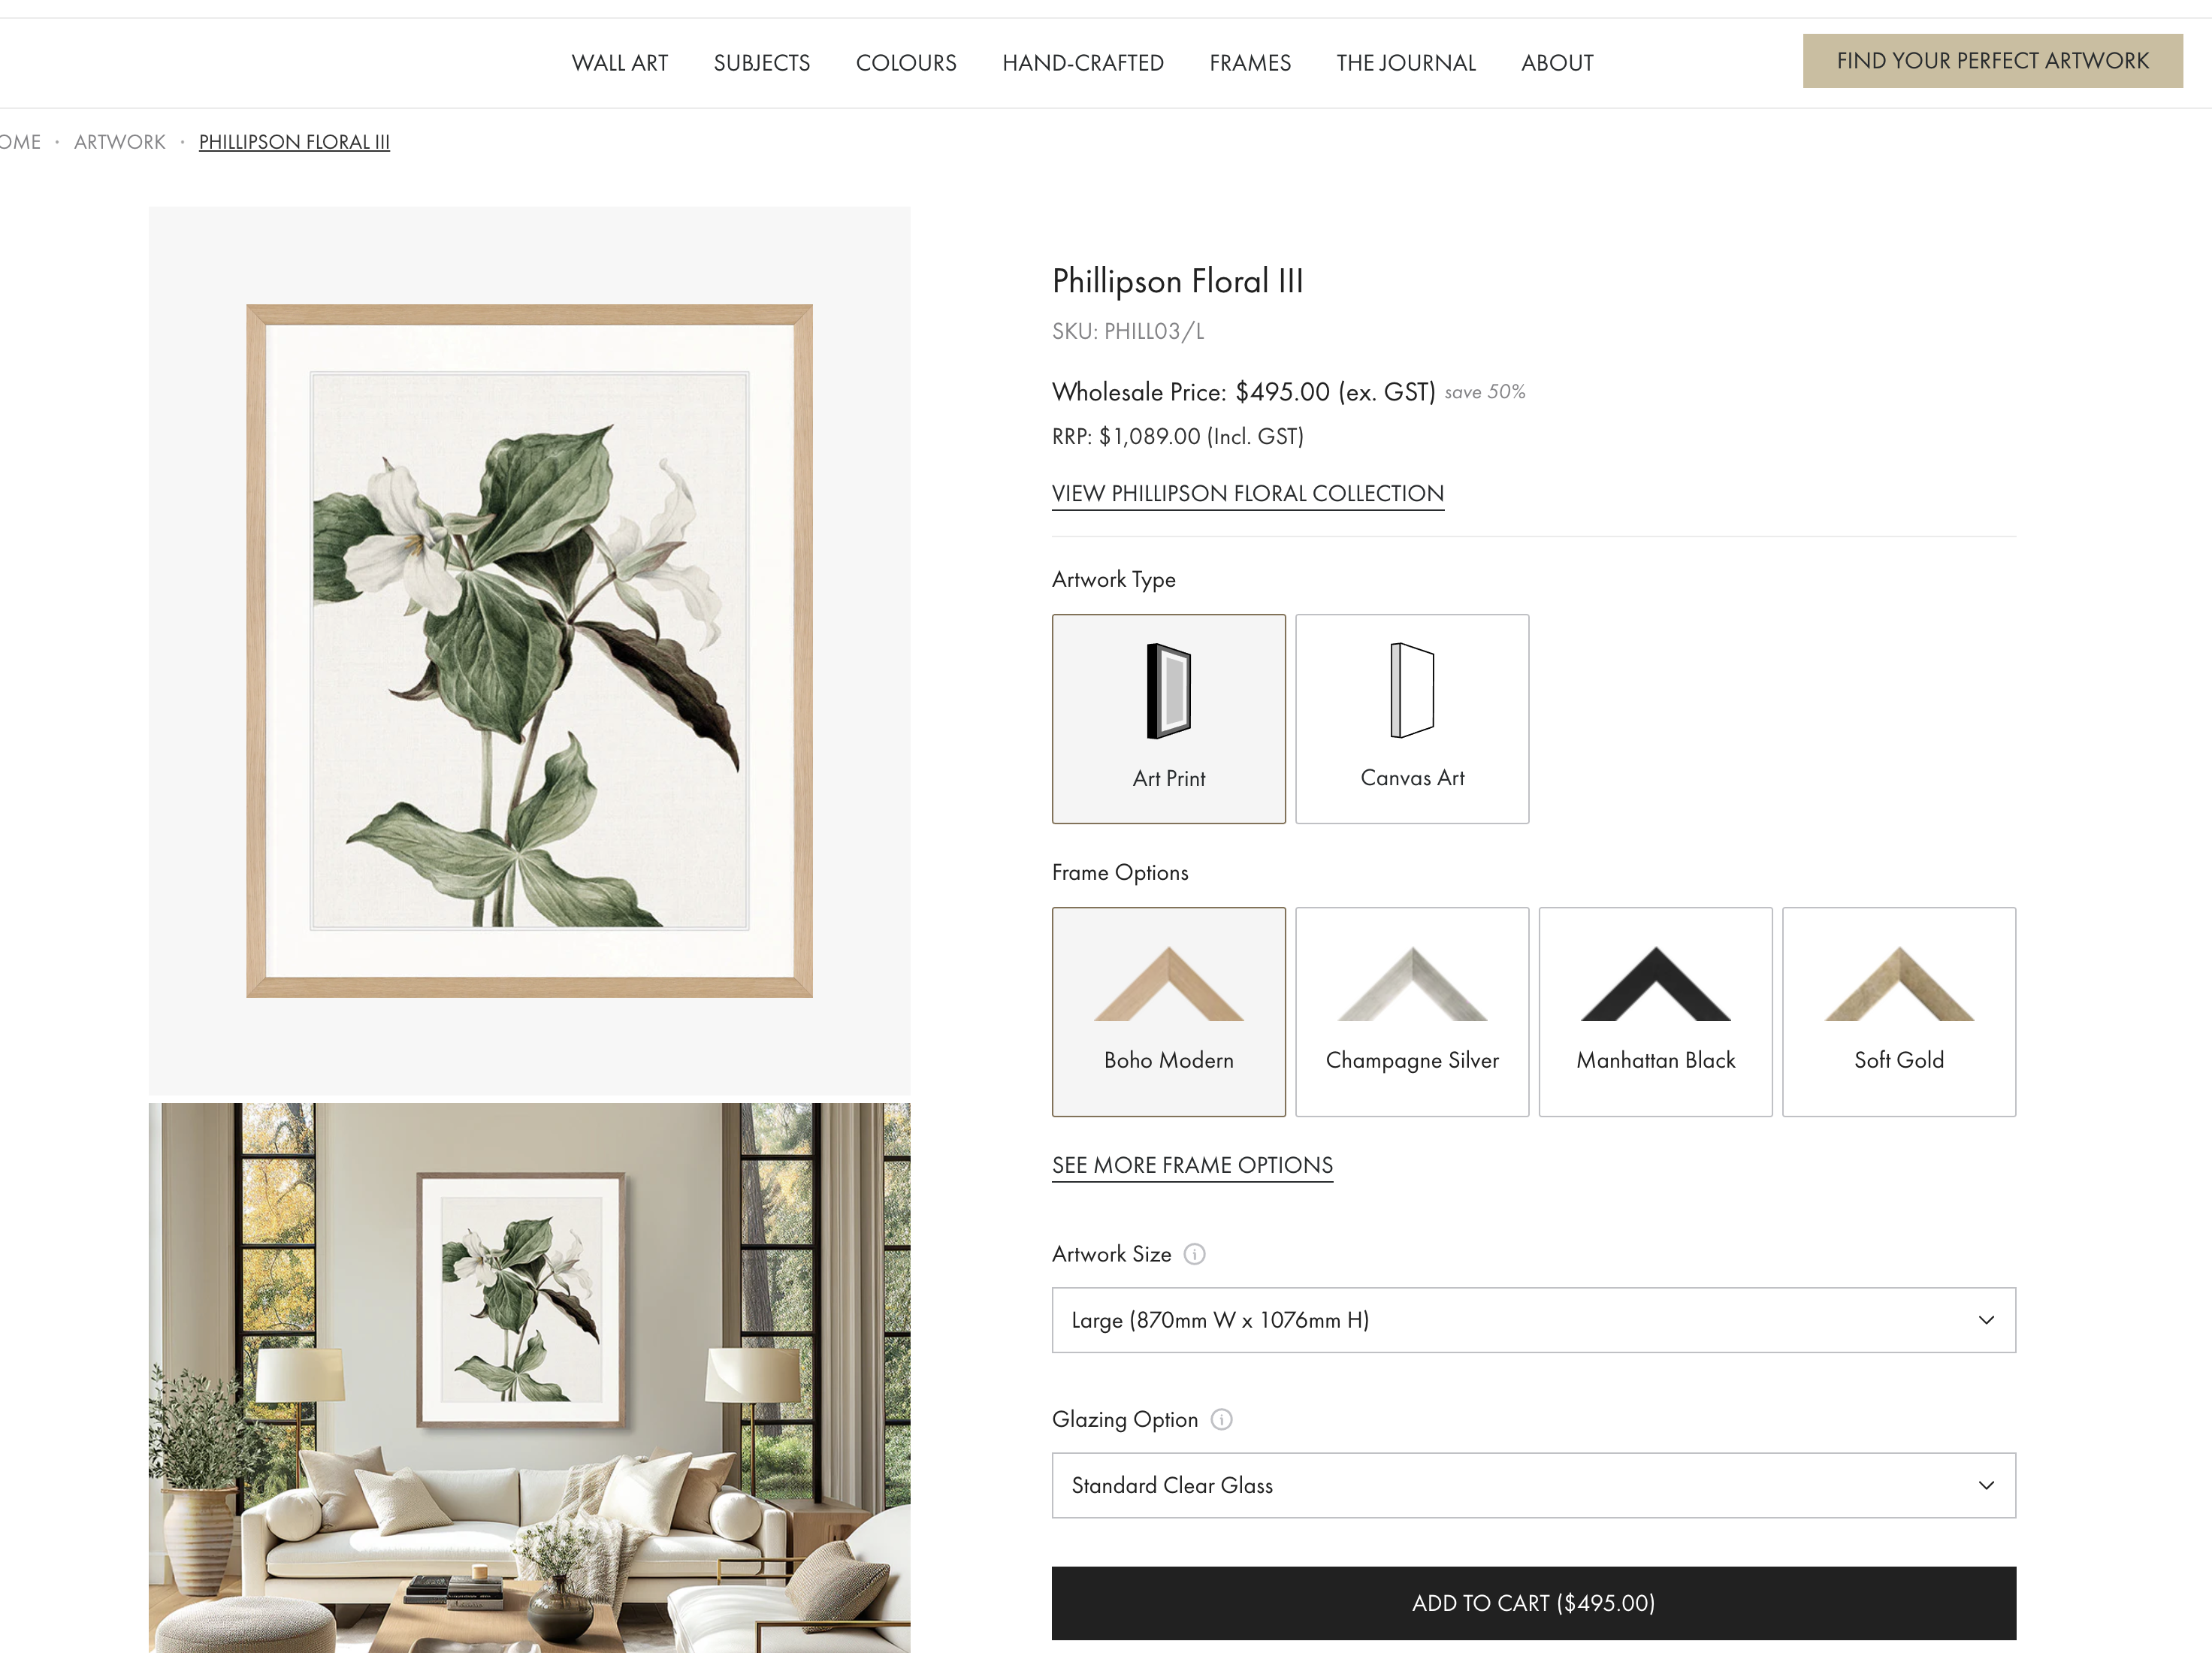
Task: Expand the Glazing Option dropdown
Action: pyautogui.click(x=1533, y=1485)
